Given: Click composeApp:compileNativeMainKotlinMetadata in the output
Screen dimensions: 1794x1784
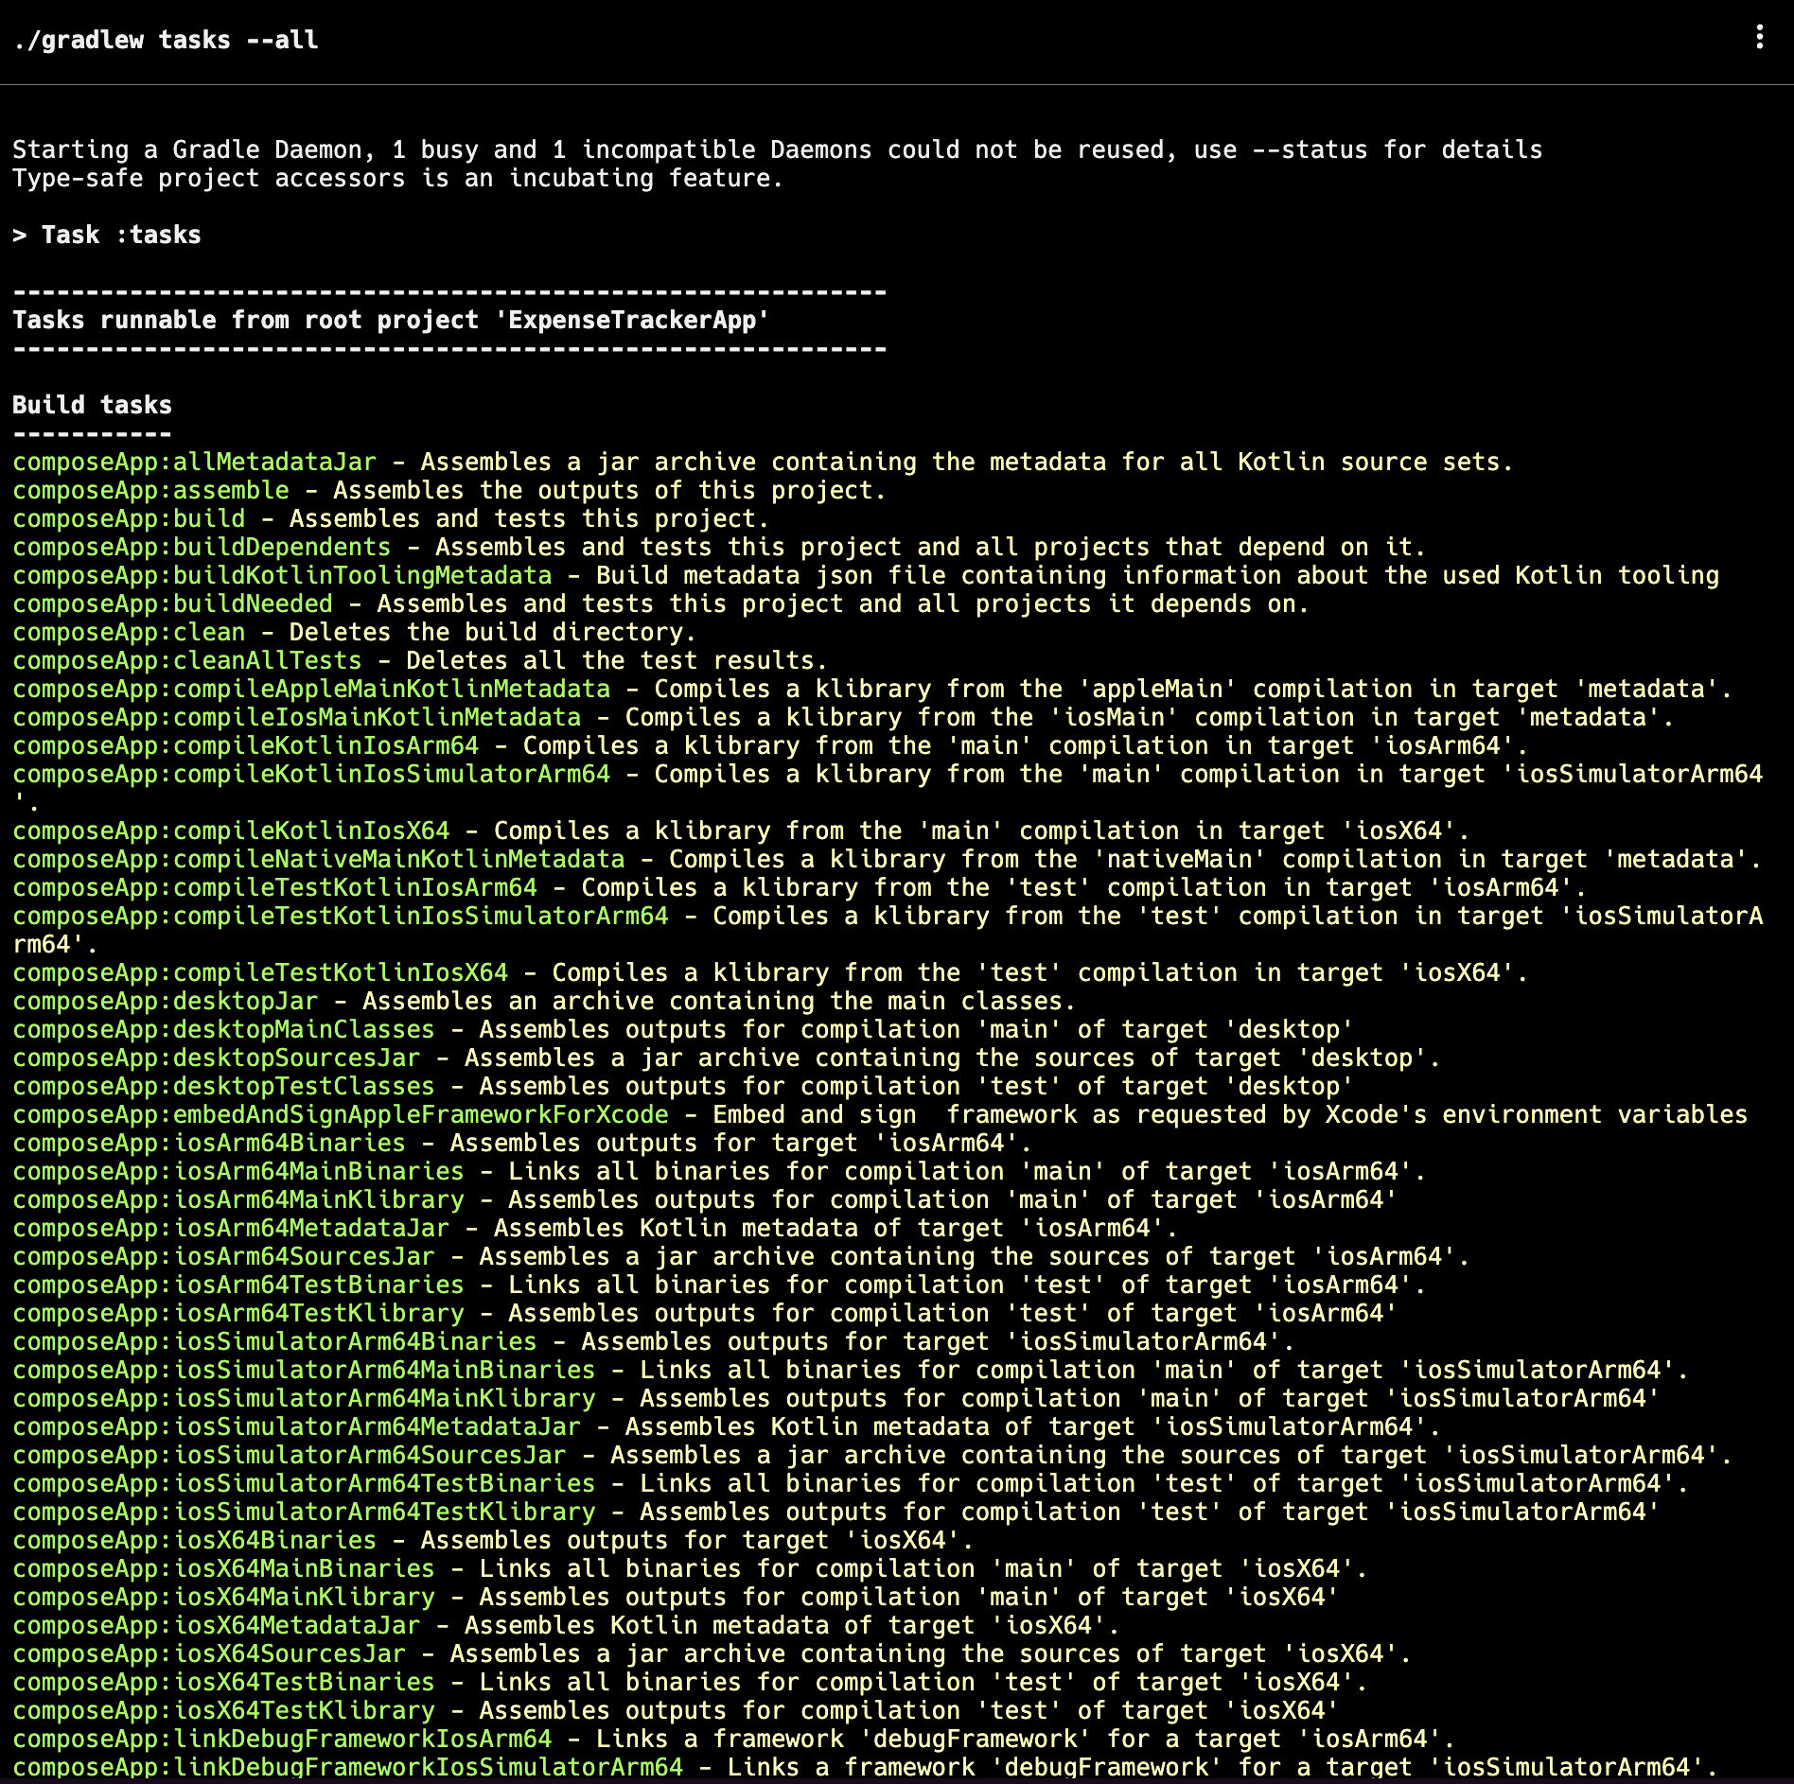Looking at the screenshot, I should click(x=319, y=859).
